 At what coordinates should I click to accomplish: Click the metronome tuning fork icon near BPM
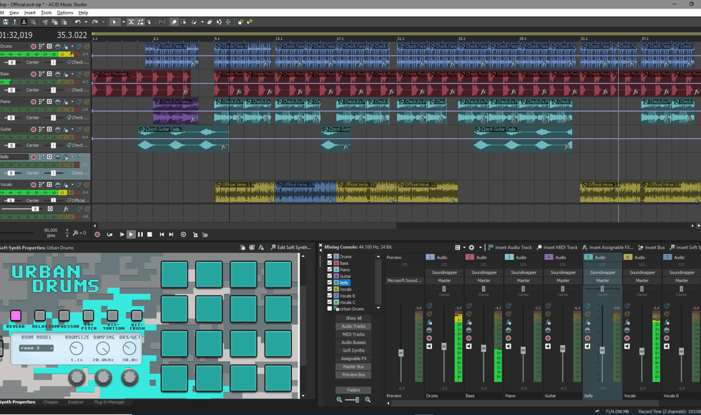pyautogui.click(x=76, y=233)
